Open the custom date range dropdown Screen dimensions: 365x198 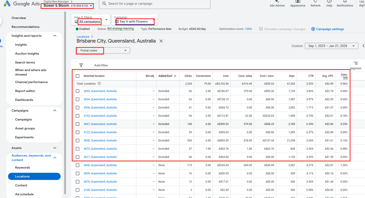(331, 46)
